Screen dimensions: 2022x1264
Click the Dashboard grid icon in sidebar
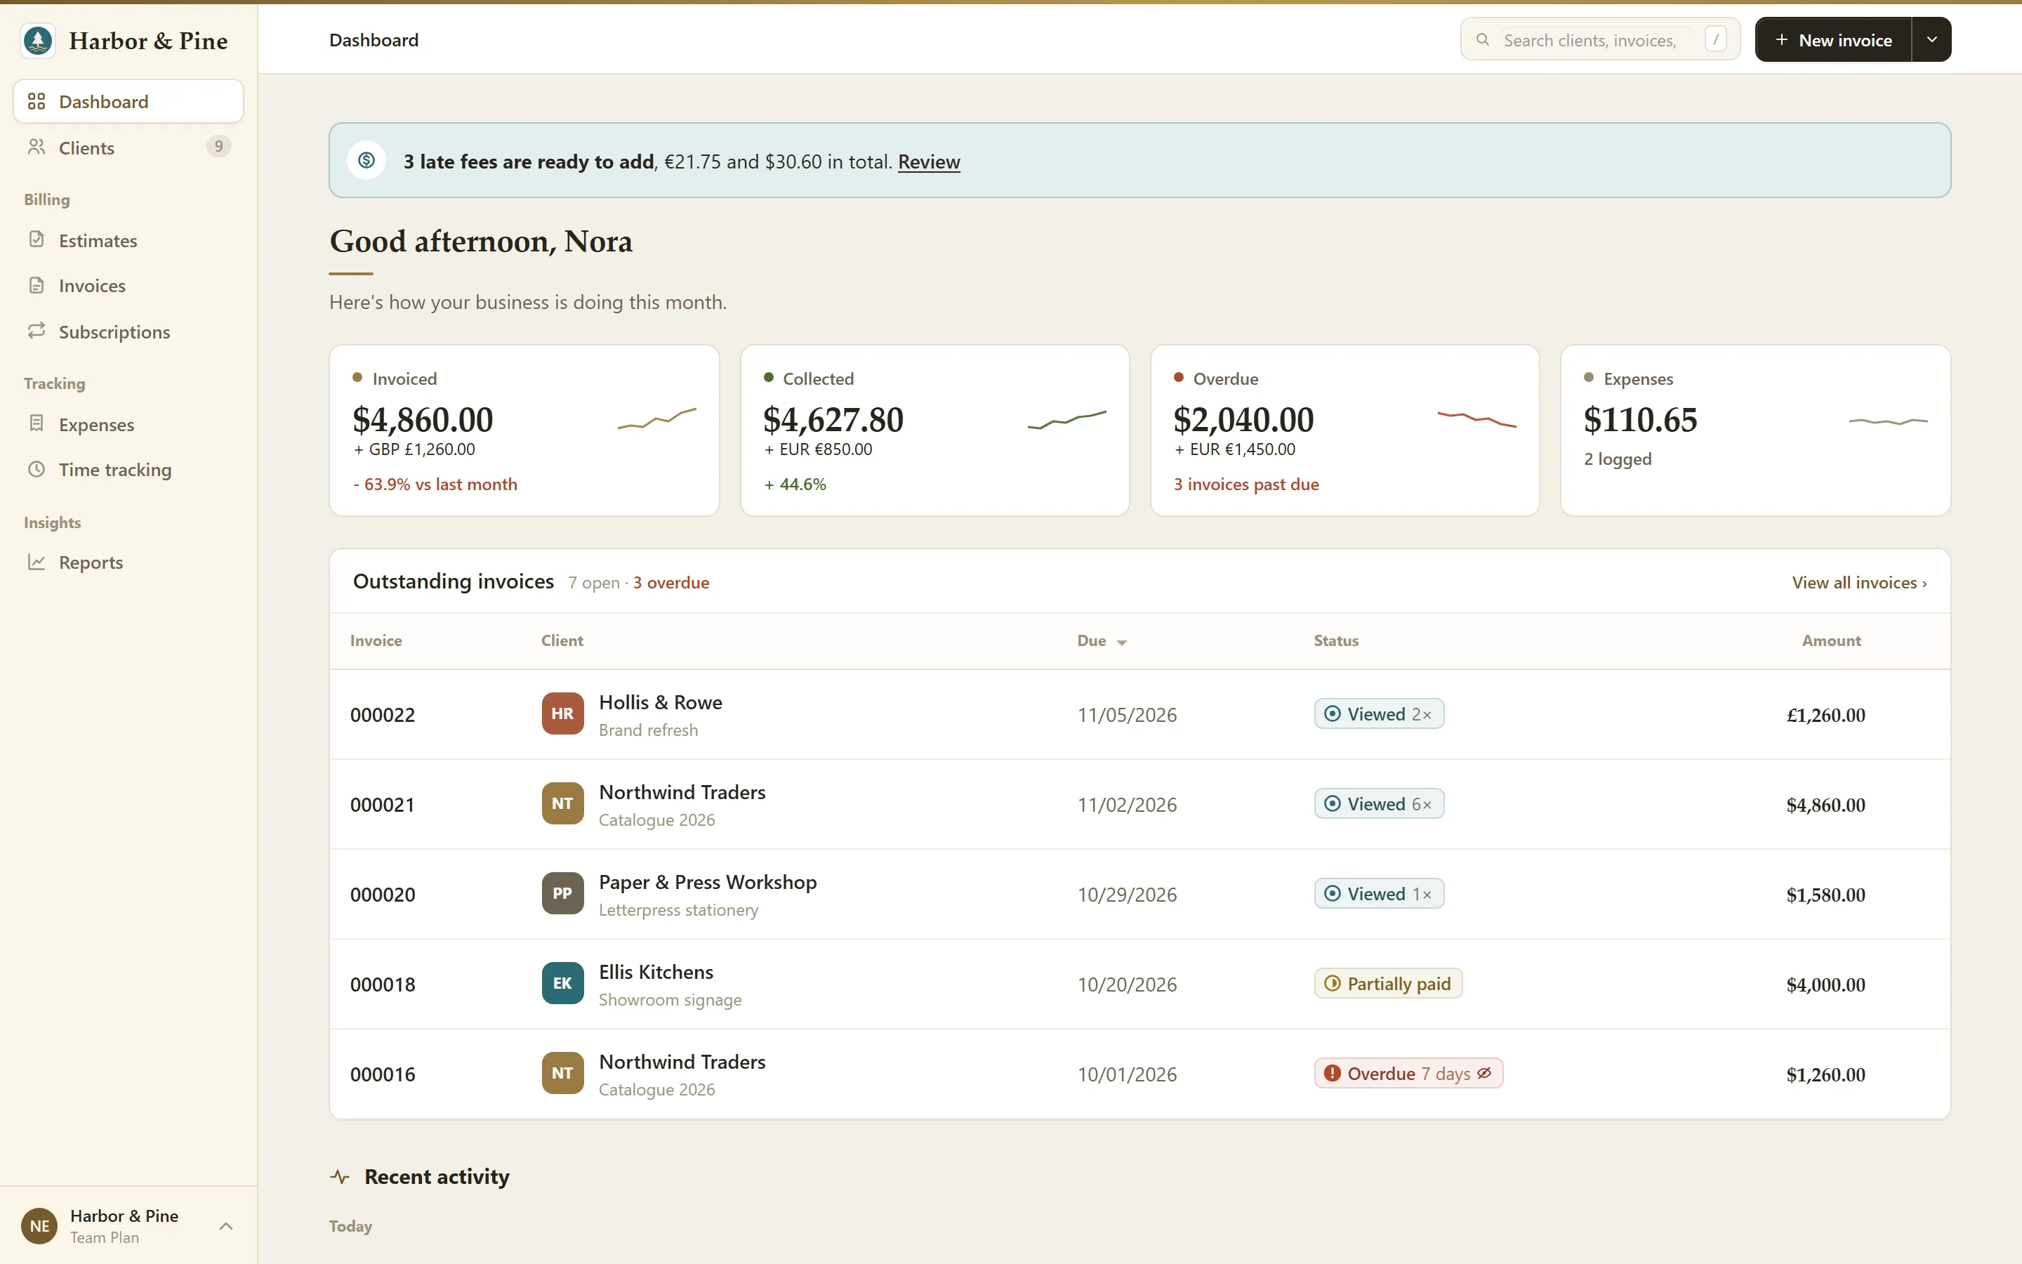click(x=36, y=101)
